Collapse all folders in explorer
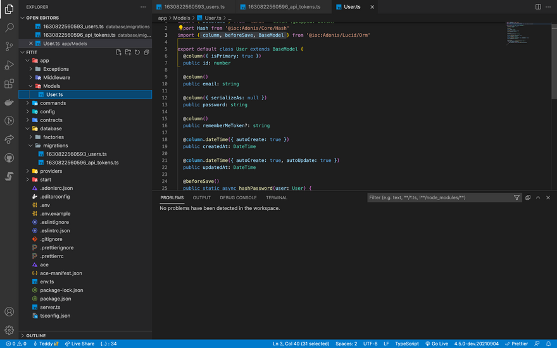Viewport: 557px width, 348px height. [x=146, y=53]
